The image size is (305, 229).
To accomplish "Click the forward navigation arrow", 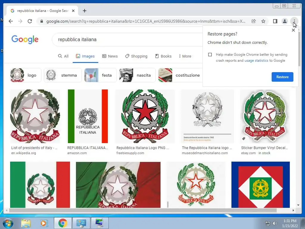I will (20, 21).
